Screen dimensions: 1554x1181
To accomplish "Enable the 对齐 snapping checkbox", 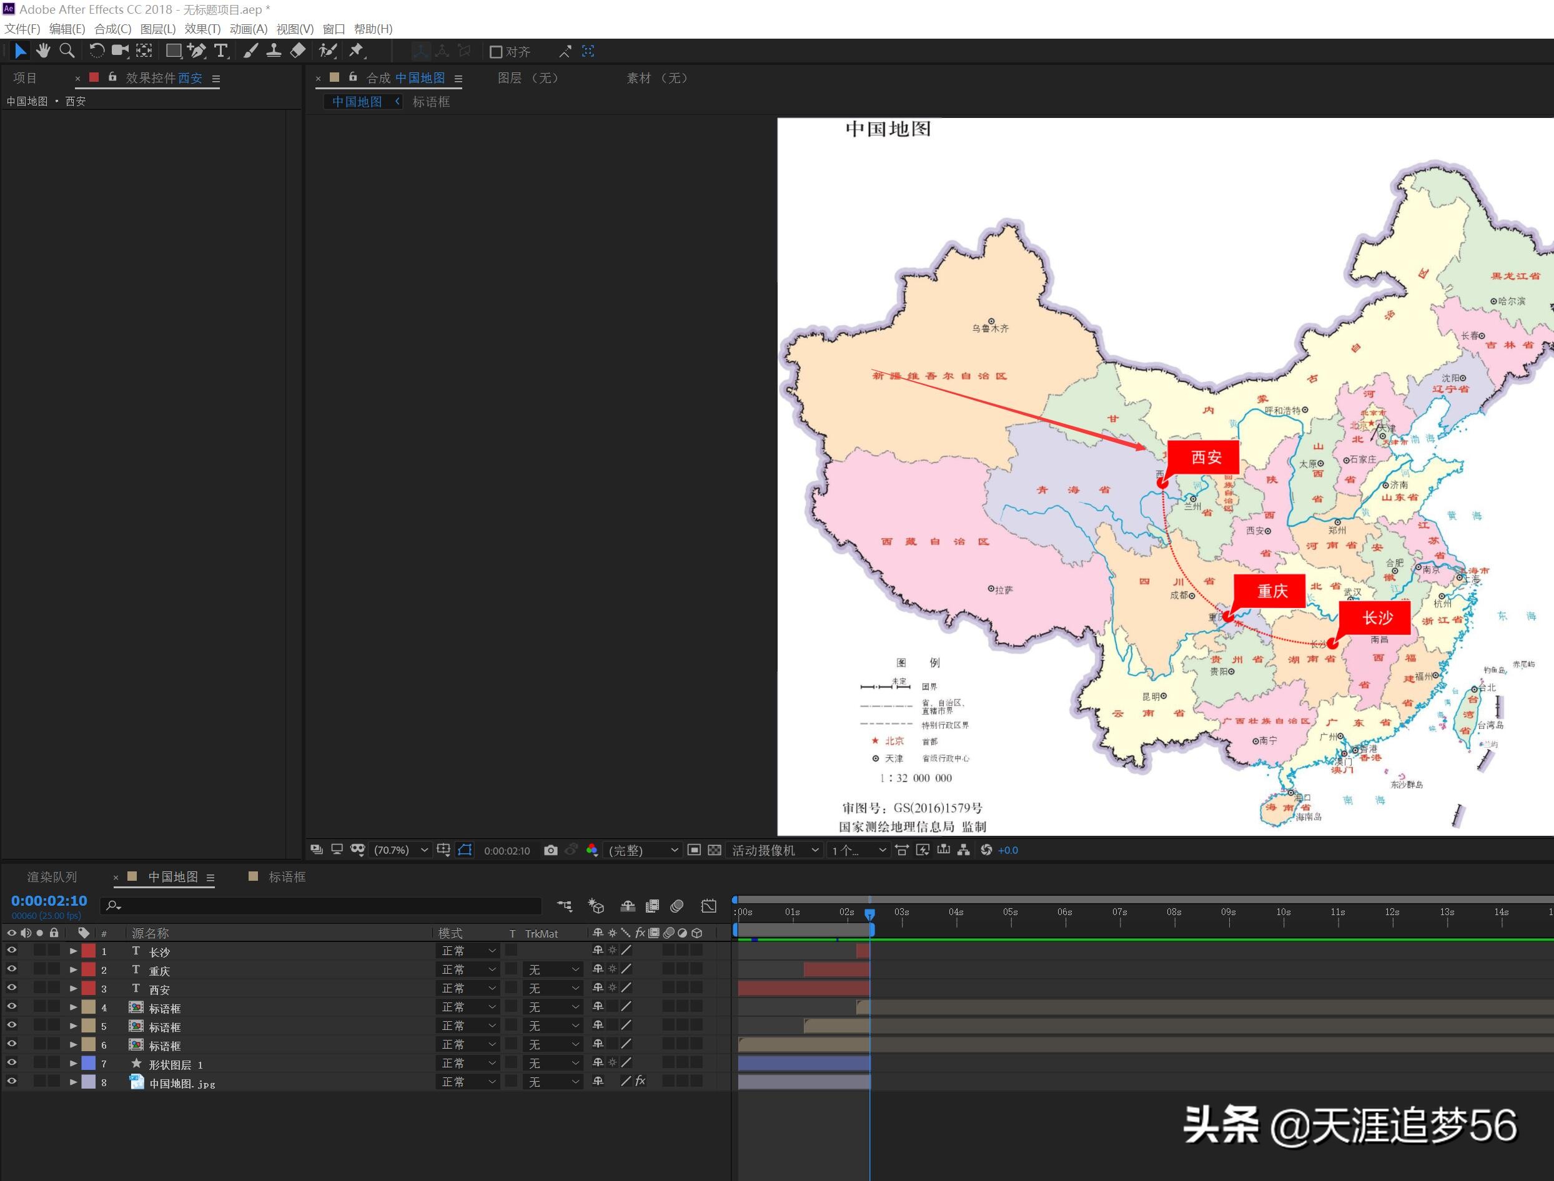I will [x=495, y=52].
